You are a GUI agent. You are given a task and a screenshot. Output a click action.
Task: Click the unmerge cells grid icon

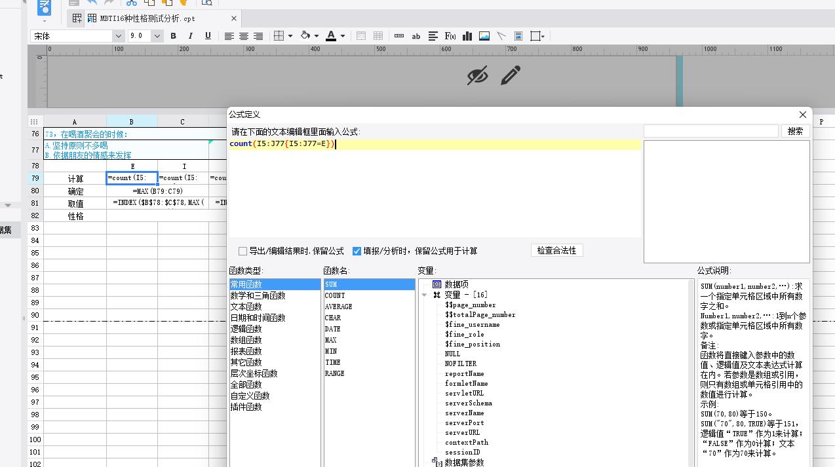[x=378, y=36]
